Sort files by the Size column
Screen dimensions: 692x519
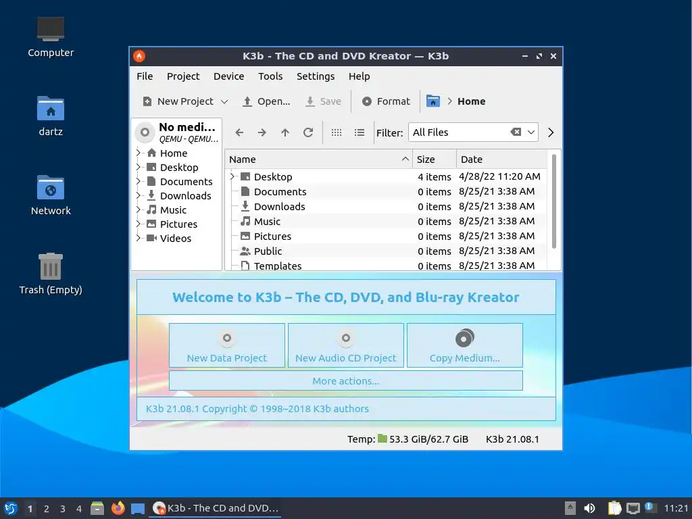(x=435, y=159)
